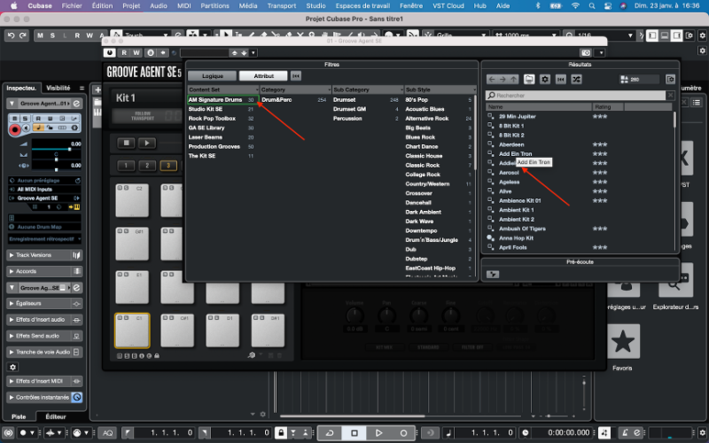
Task: Click the Redo arrow in Cubase toolbar
Action: click(22, 35)
